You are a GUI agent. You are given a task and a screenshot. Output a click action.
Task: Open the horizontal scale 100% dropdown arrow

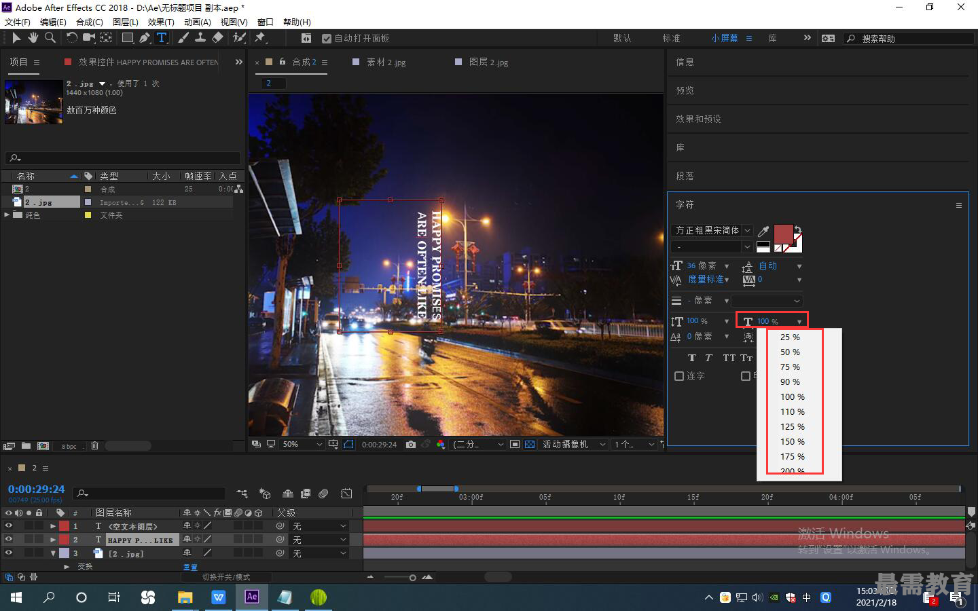tap(799, 322)
